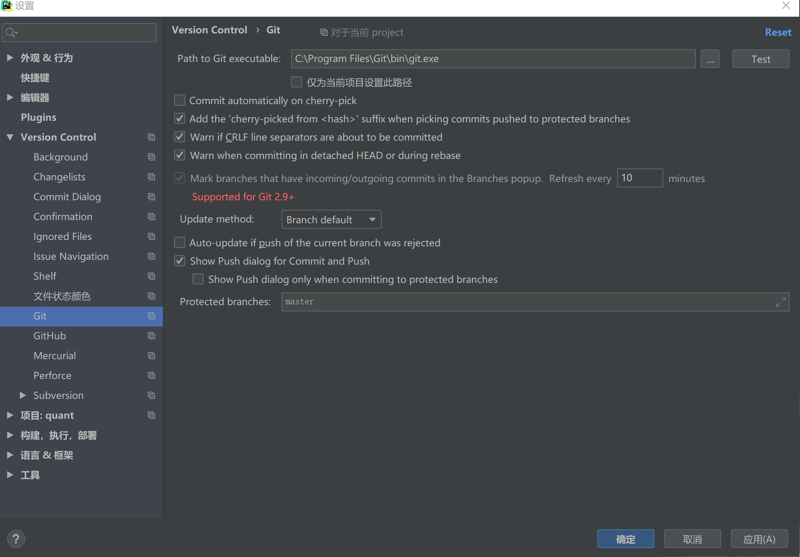
Task: Toggle Auto-update if push was rejected
Action: [x=180, y=243]
